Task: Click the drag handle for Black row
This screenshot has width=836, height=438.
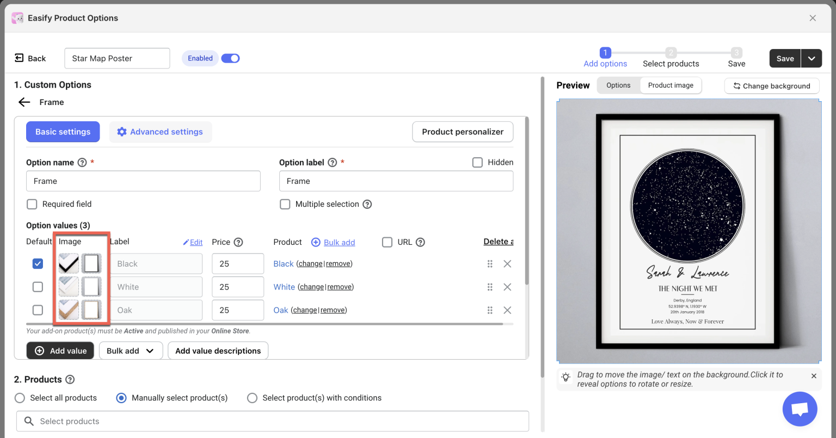Action: pos(490,264)
